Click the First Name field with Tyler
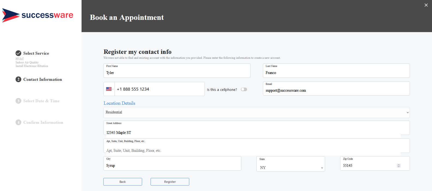The image size is (432, 191). pos(177,71)
